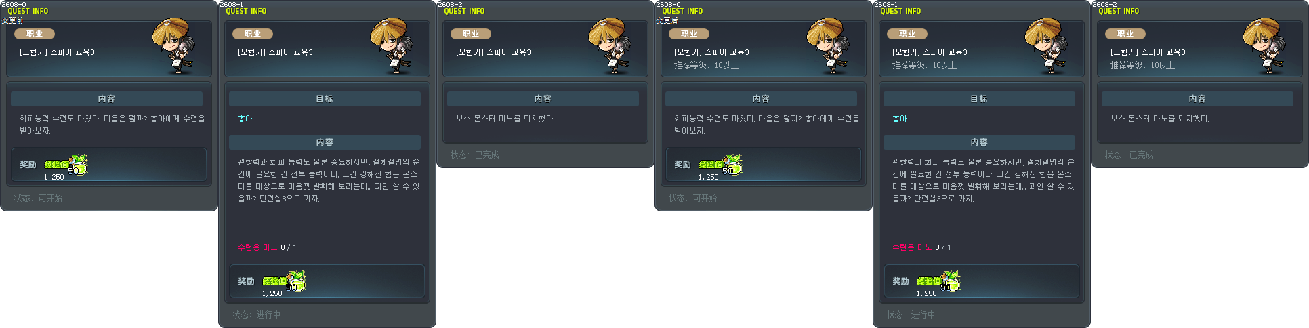Select 内容 header in 2608-2 panel showing 推荐等级
Image resolution: width=1309 pixels, height=328 pixels.
pos(1197,99)
